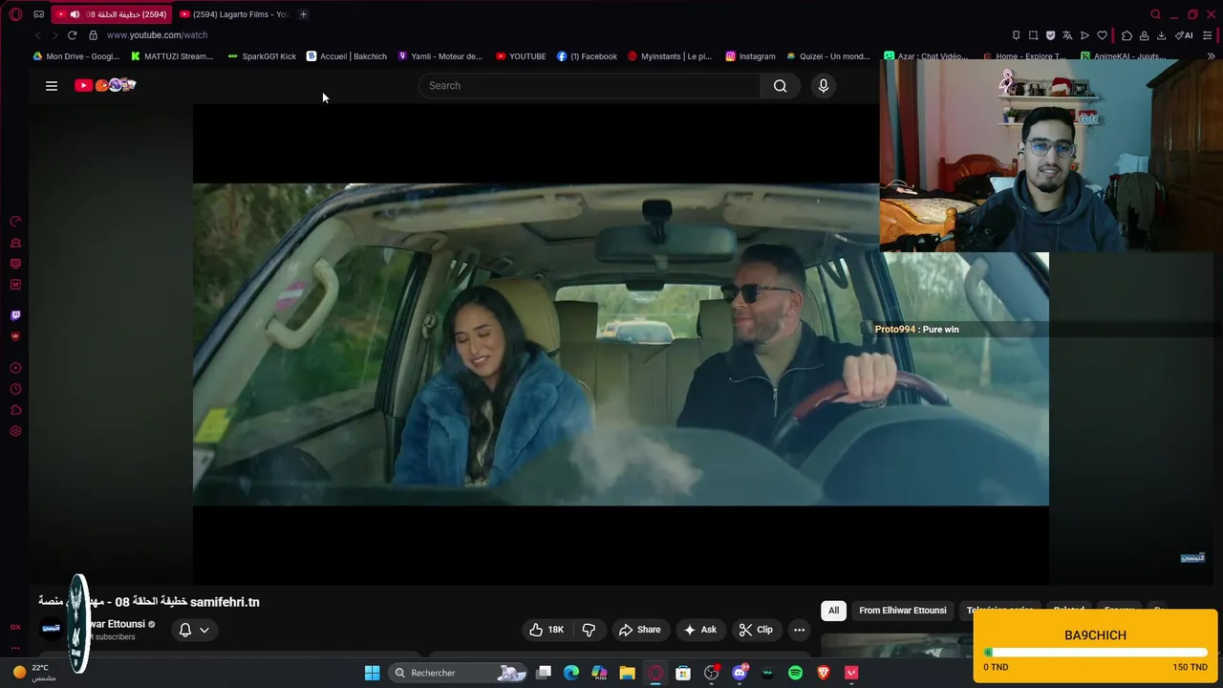
Task: Ask about this video
Action: click(699, 630)
